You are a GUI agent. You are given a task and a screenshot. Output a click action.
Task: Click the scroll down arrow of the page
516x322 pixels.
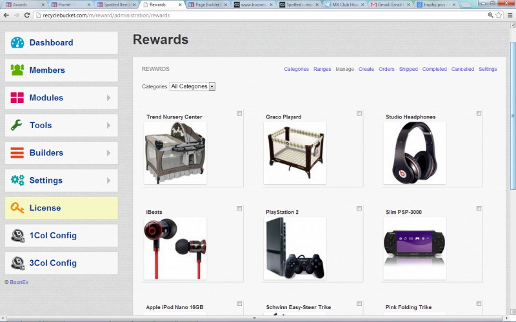513,312
